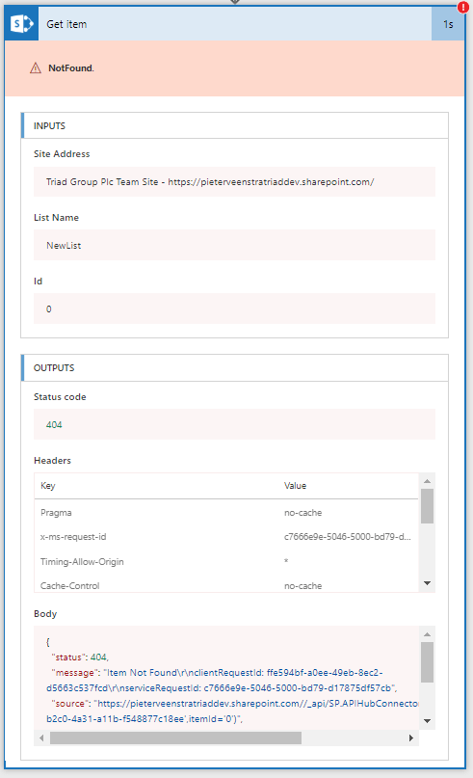Click the Body scroll down arrow
The image size is (473, 778).
[428, 721]
